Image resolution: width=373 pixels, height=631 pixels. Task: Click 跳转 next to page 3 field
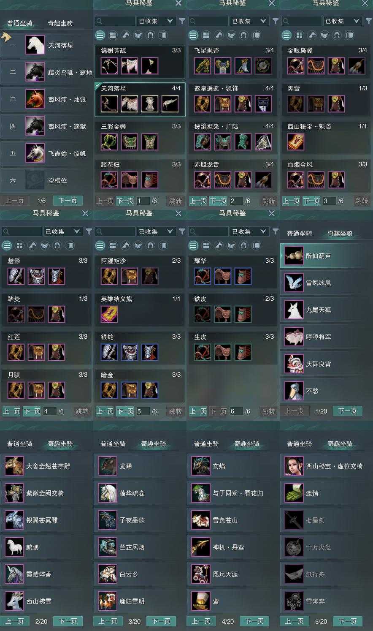(x=362, y=201)
